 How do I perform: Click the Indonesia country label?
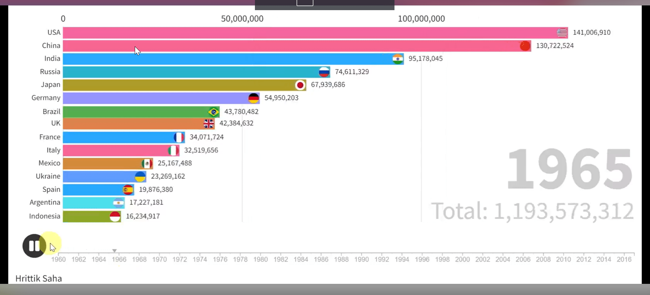(x=45, y=216)
